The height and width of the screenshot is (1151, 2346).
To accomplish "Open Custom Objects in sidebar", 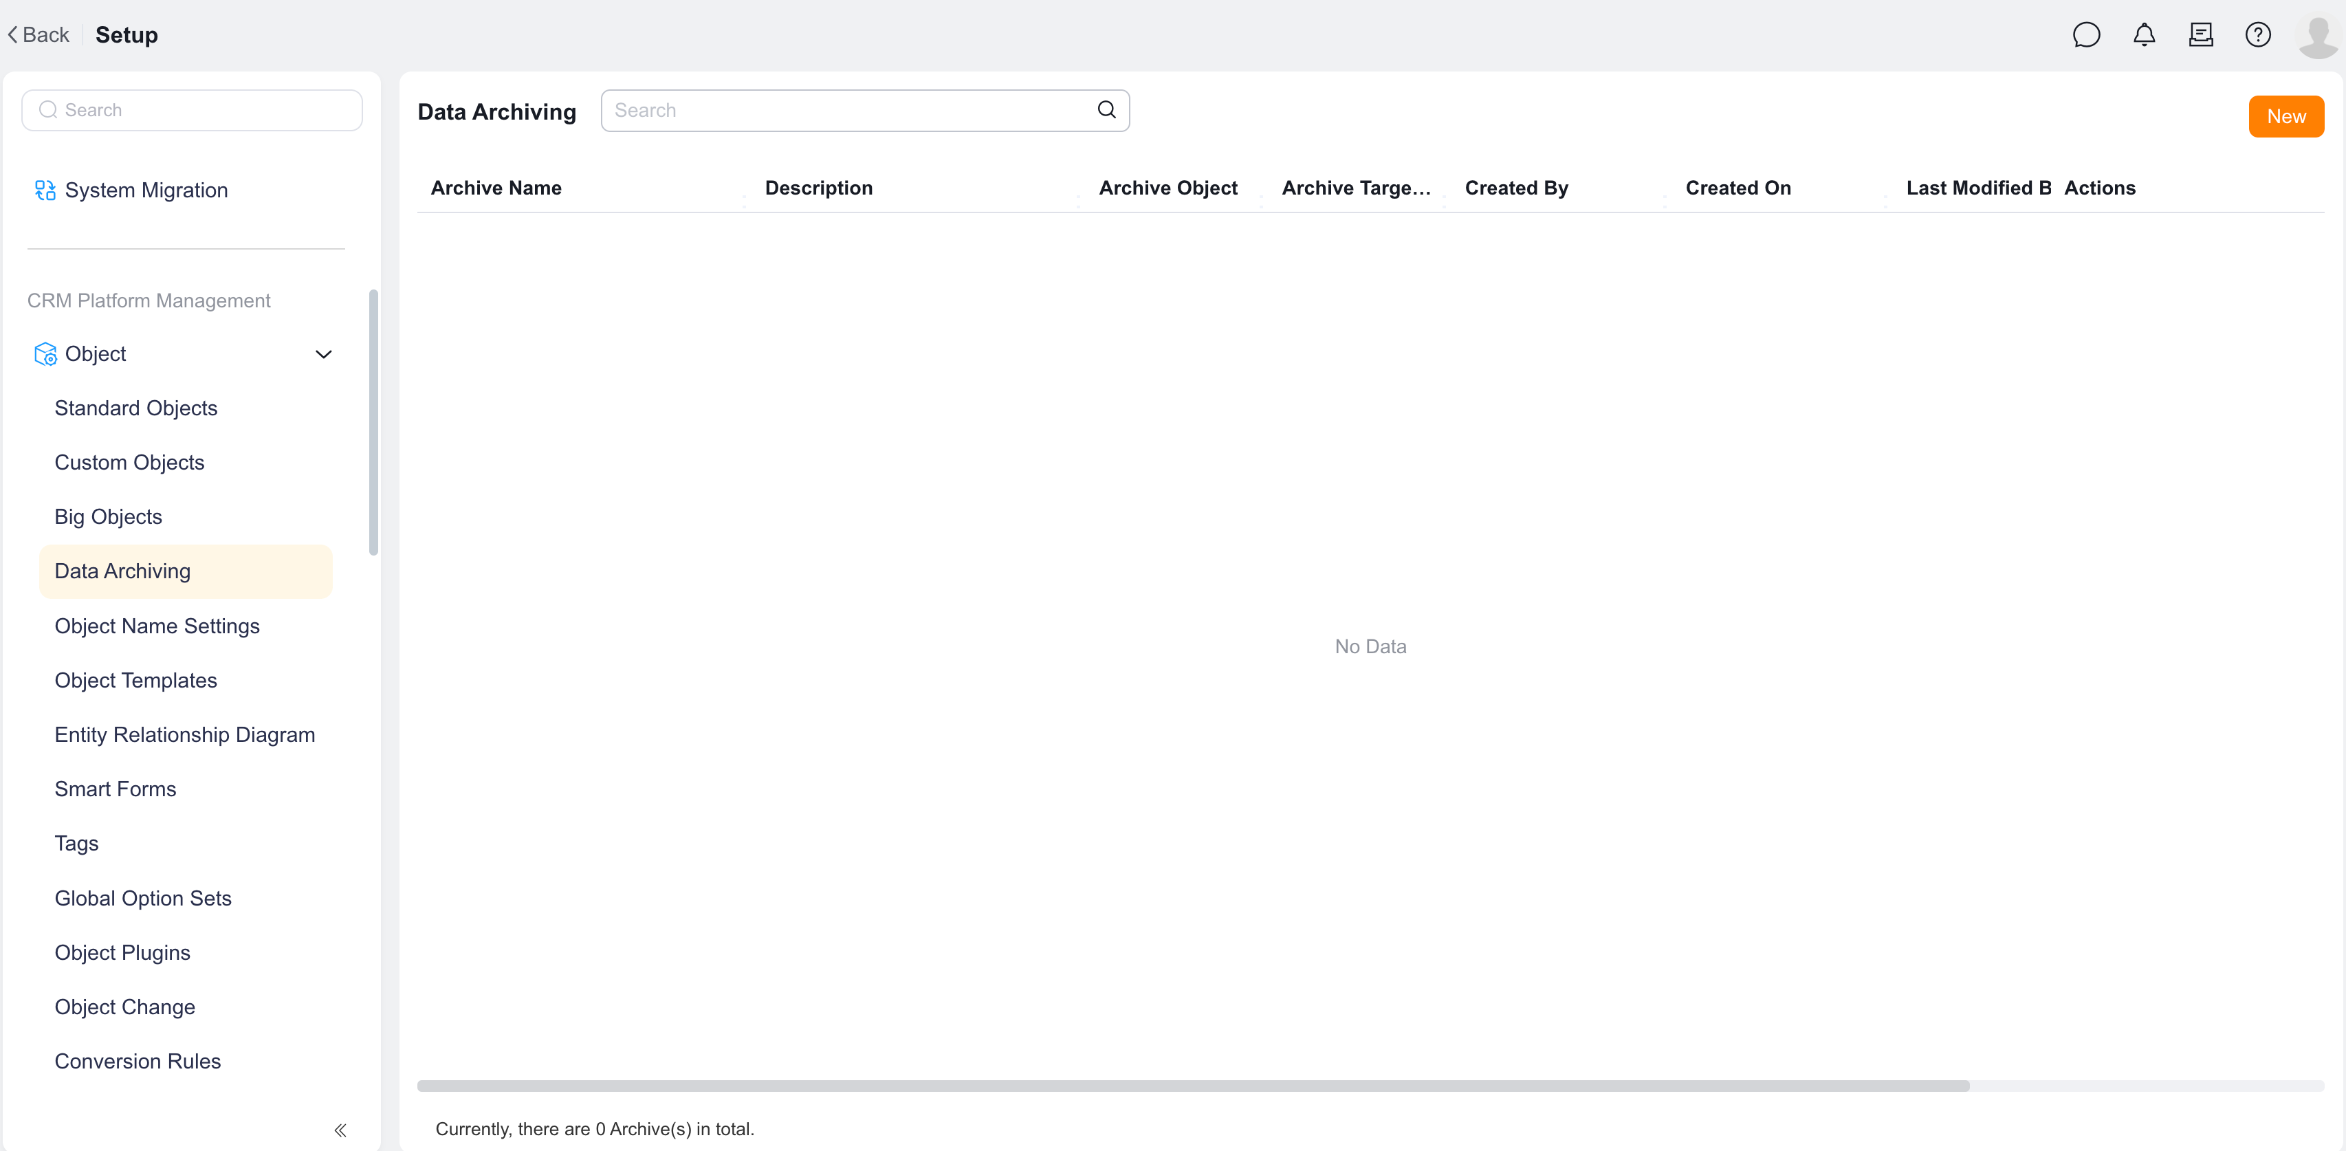I will [x=129, y=463].
